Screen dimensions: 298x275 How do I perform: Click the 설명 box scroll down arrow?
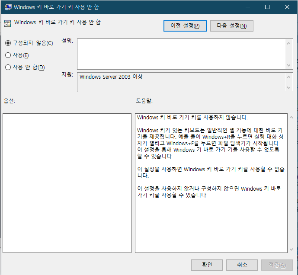pos(288,65)
